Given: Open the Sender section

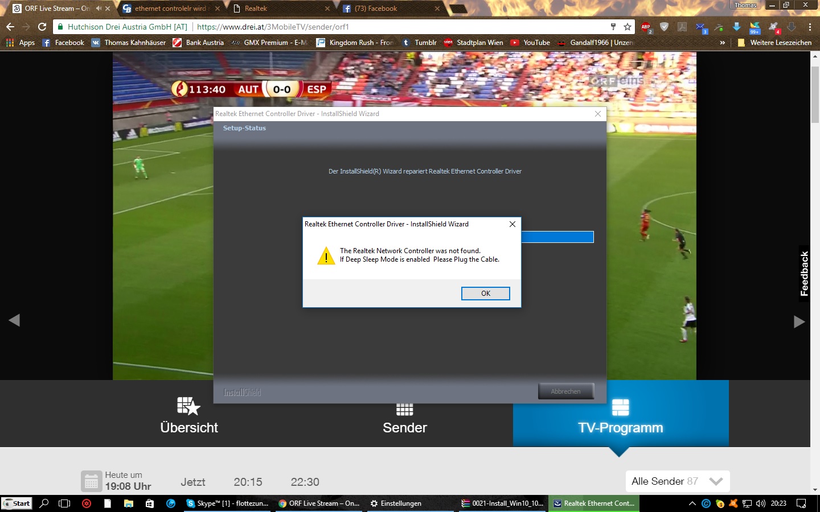Looking at the screenshot, I should pyautogui.click(x=405, y=419).
